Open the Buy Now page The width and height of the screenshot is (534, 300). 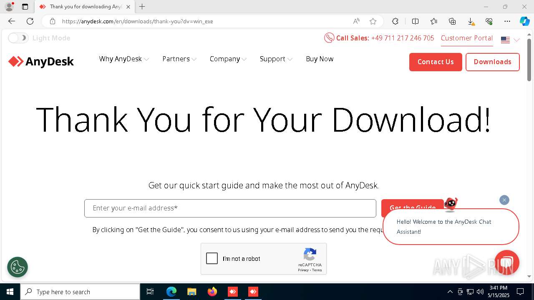[320, 59]
